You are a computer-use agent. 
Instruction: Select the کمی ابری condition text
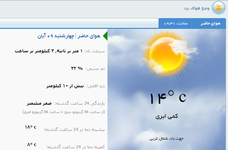[x=167, y=116]
